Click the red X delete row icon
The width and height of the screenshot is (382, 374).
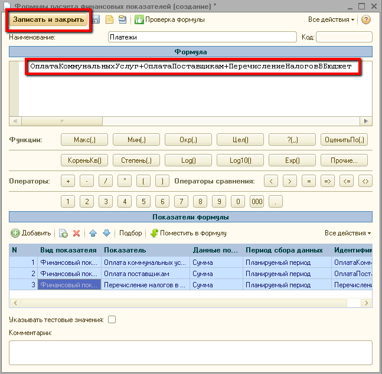click(x=76, y=233)
